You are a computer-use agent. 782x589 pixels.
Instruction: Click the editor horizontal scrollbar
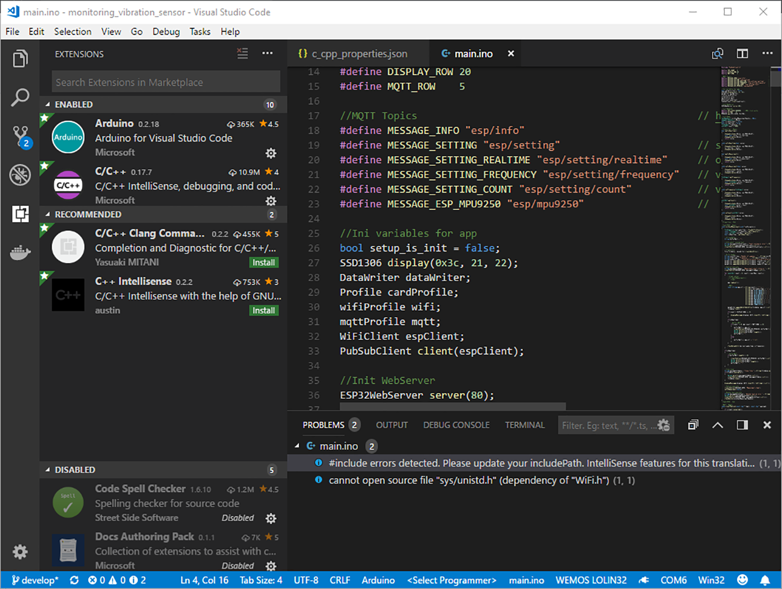[x=452, y=406]
